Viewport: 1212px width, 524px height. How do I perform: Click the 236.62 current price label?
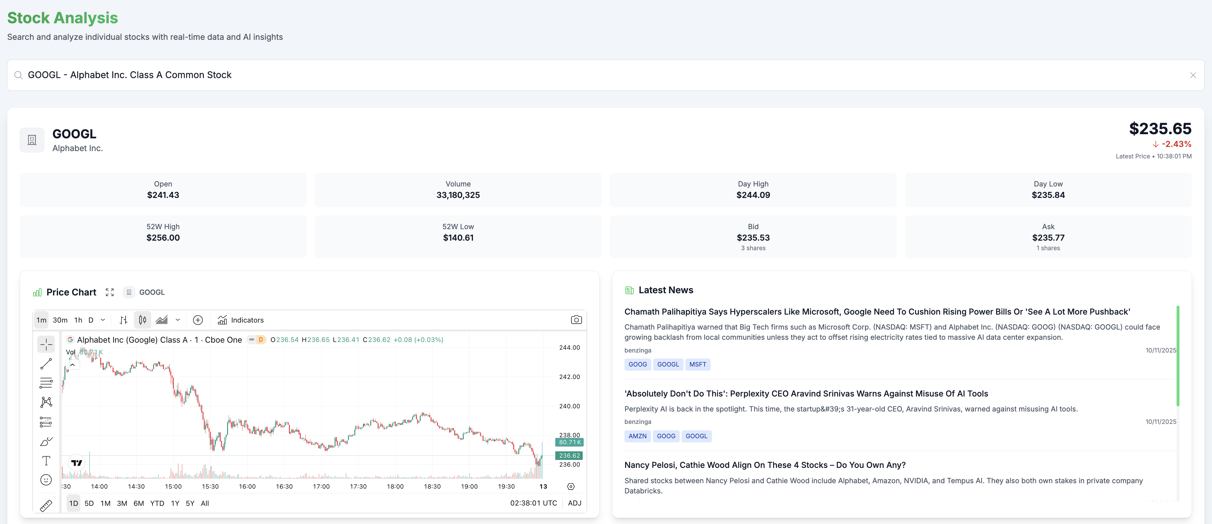[x=569, y=455]
